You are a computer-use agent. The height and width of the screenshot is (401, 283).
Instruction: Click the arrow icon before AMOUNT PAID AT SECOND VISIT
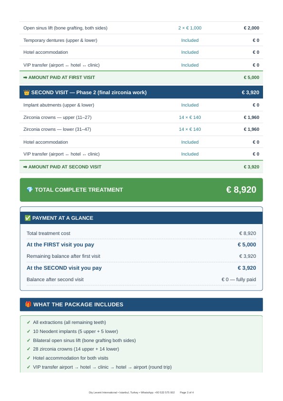(25, 167)
